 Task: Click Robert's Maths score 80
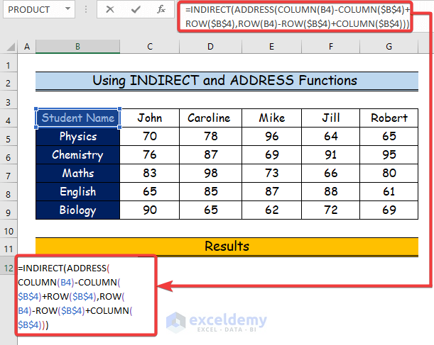point(389,174)
